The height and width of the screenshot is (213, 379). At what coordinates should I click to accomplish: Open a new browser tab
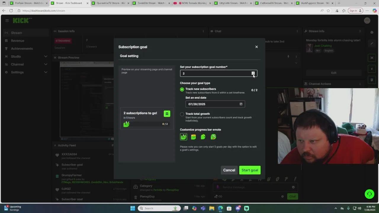tap(339, 3)
